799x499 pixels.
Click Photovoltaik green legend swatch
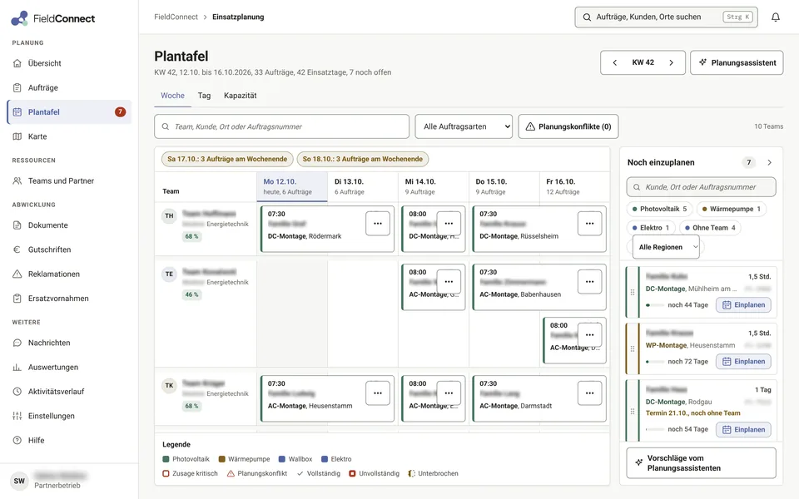coord(166,459)
